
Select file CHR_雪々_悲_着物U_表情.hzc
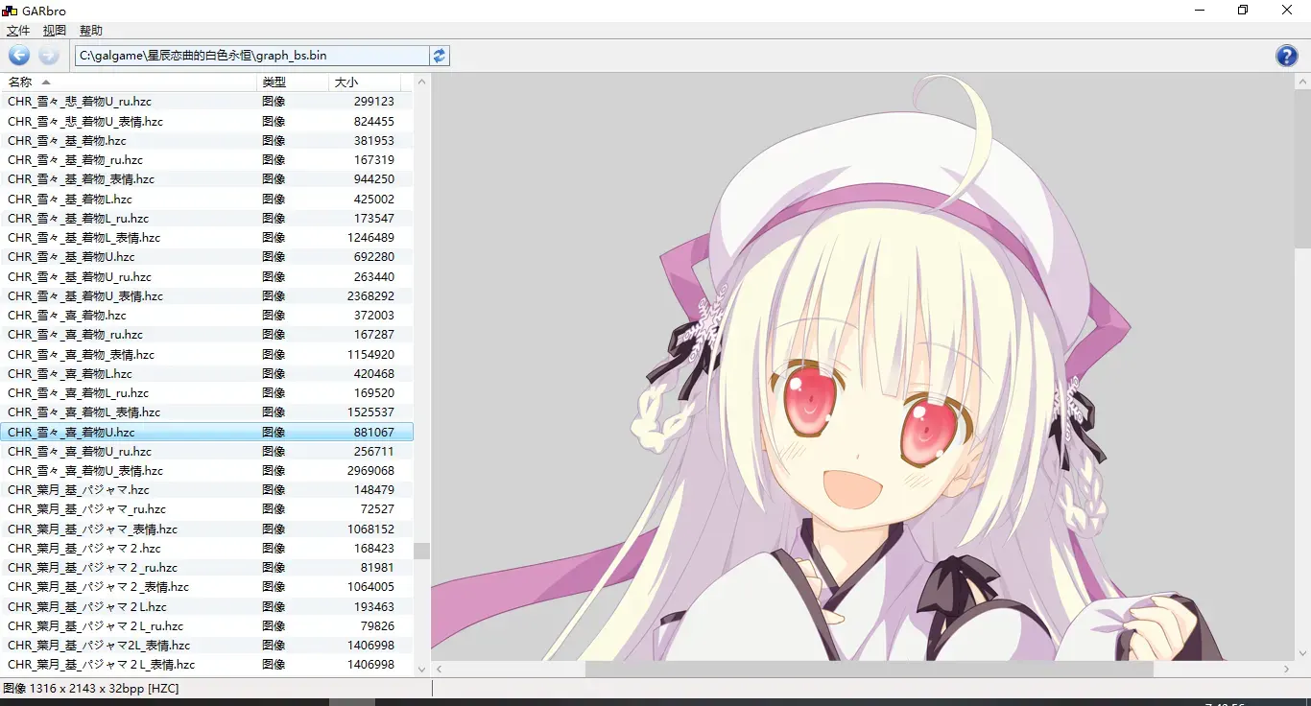[x=206, y=121]
